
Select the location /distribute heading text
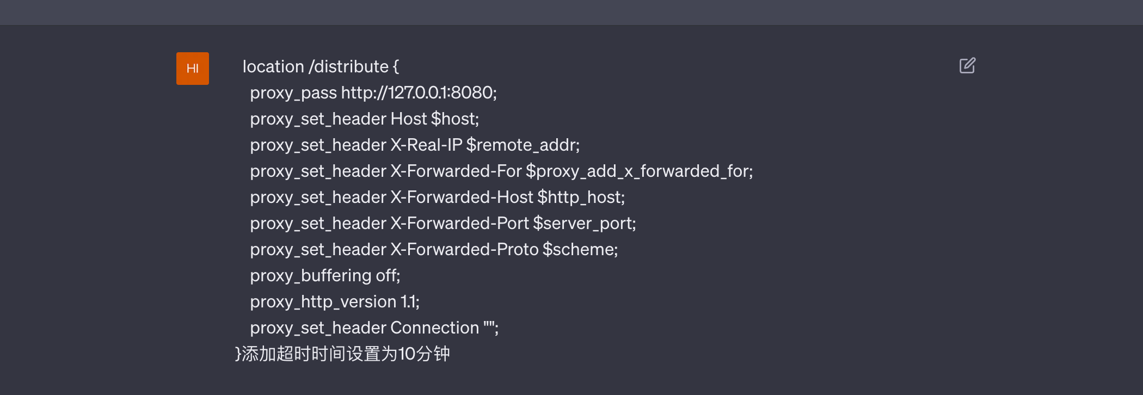coord(321,66)
